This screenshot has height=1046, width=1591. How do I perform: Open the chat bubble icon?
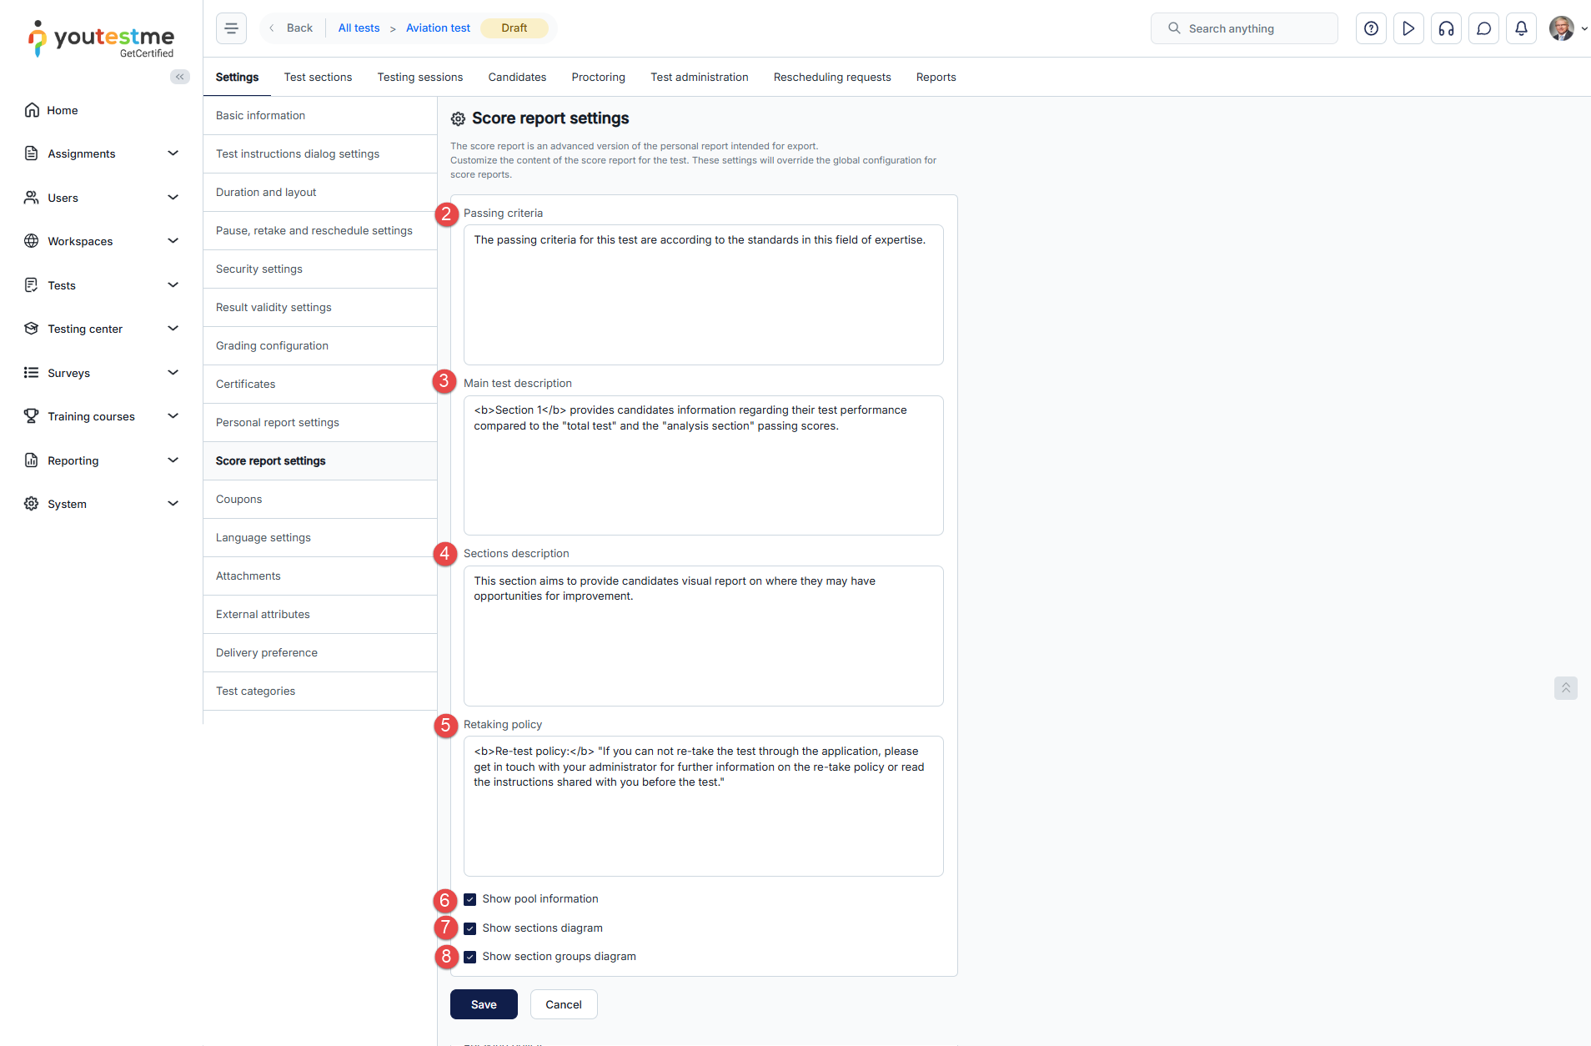coord(1483,28)
